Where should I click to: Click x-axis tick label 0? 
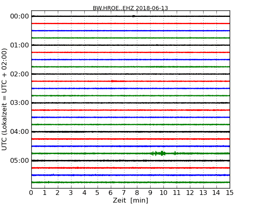(31, 193)
